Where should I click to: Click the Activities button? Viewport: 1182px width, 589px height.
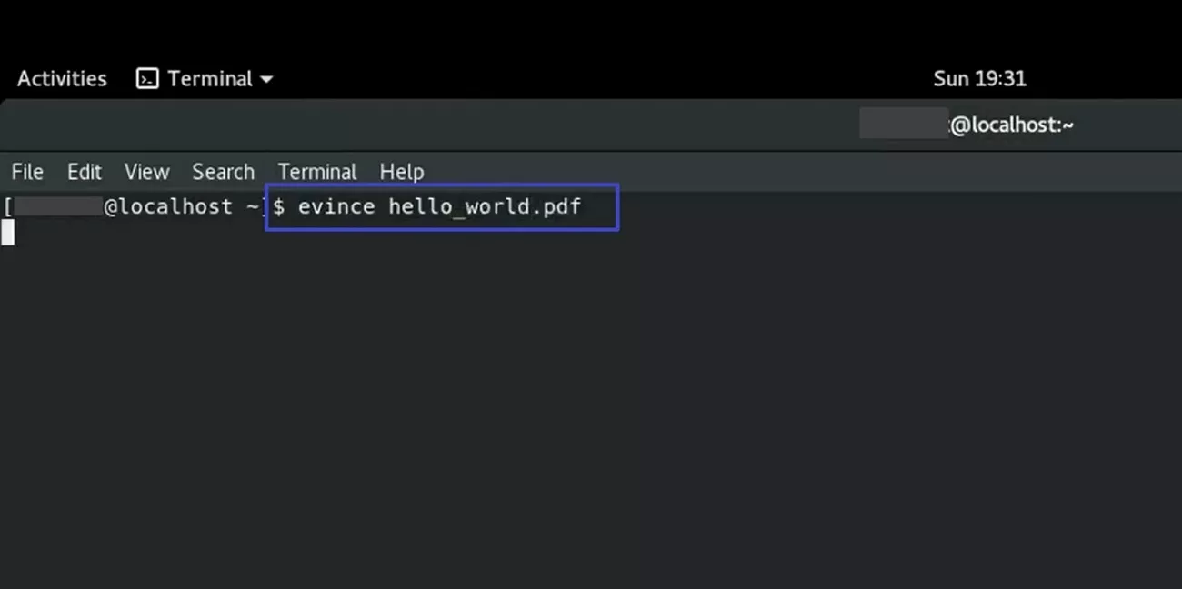click(61, 78)
